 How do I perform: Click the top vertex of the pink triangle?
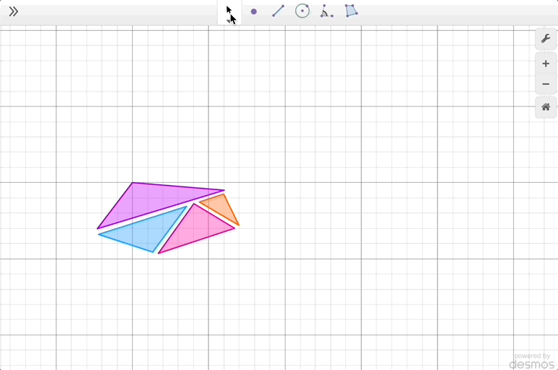tap(193, 204)
